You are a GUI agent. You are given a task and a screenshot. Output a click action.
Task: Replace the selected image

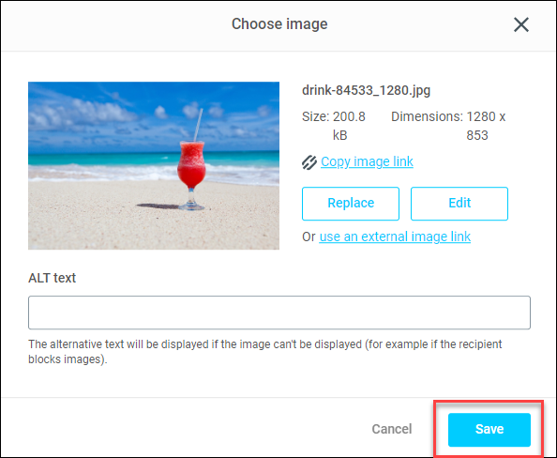point(351,204)
